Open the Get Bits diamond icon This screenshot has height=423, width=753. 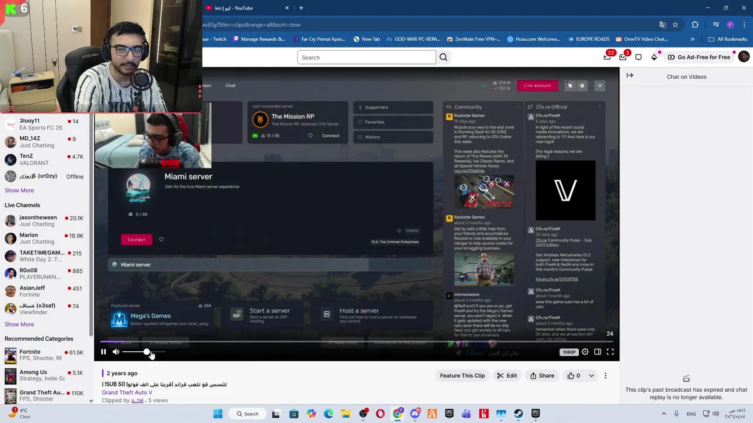click(654, 57)
